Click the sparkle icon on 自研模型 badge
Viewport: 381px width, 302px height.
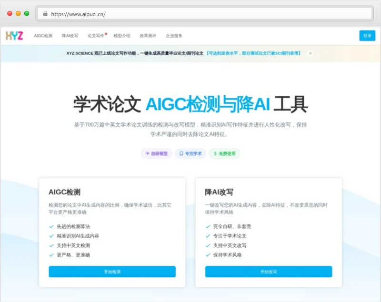click(x=148, y=153)
